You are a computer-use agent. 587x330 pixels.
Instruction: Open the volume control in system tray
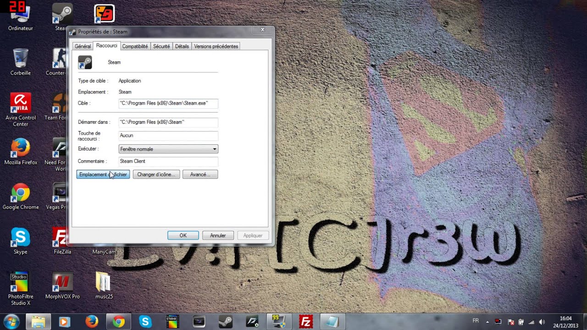point(542,322)
